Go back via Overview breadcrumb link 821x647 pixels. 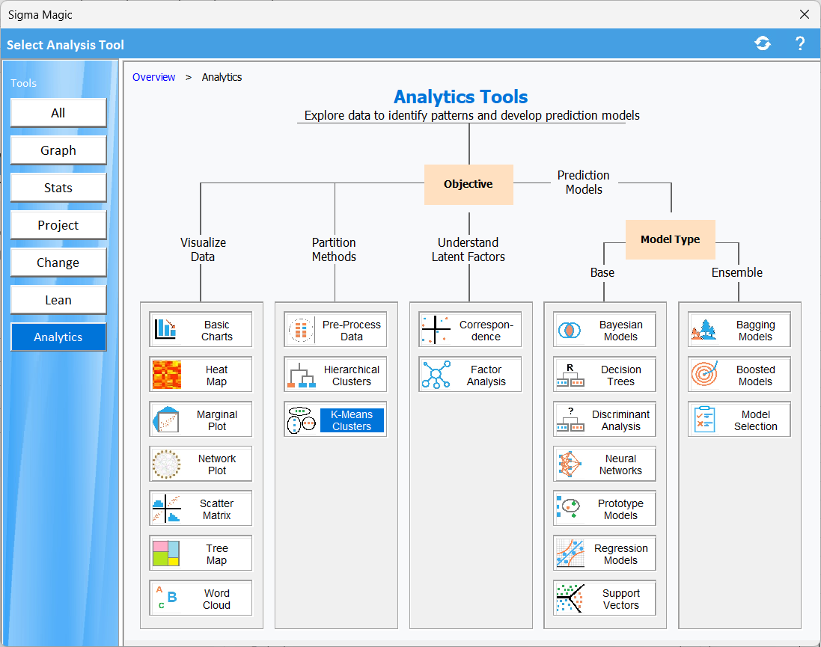click(x=154, y=77)
